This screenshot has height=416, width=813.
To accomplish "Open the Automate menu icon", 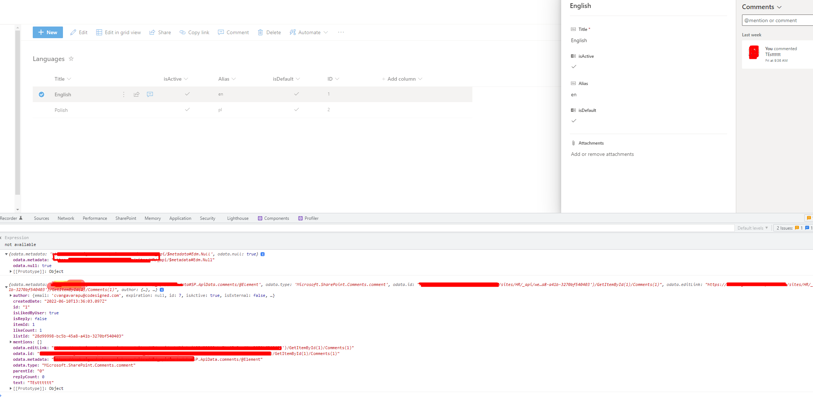I will click(293, 32).
